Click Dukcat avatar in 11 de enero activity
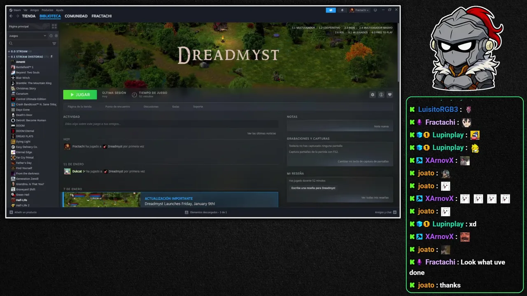The width and height of the screenshot is (527, 296). click(67, 171)
